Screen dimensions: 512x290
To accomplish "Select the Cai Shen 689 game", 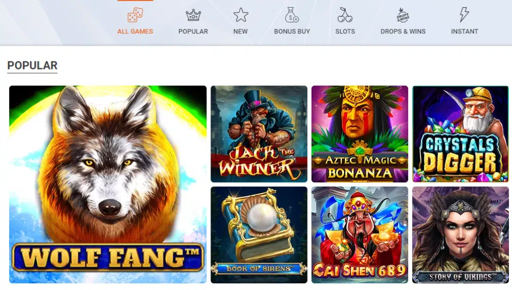I will pos(359,235).
